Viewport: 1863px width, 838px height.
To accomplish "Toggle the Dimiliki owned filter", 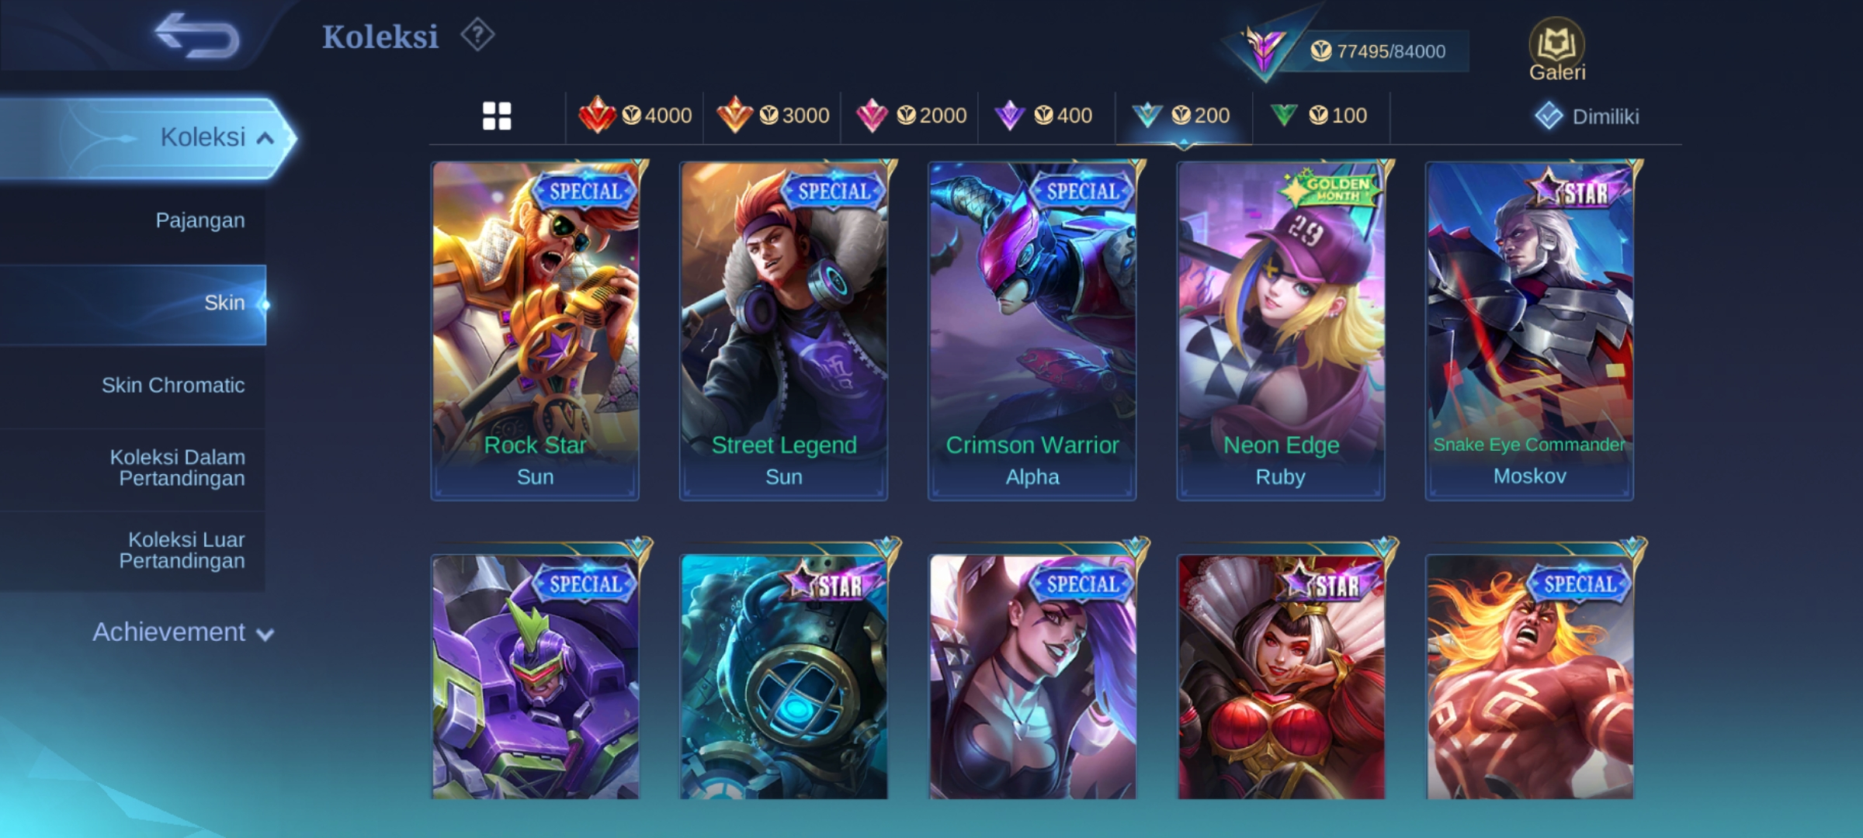I will tap(1587, 116).
